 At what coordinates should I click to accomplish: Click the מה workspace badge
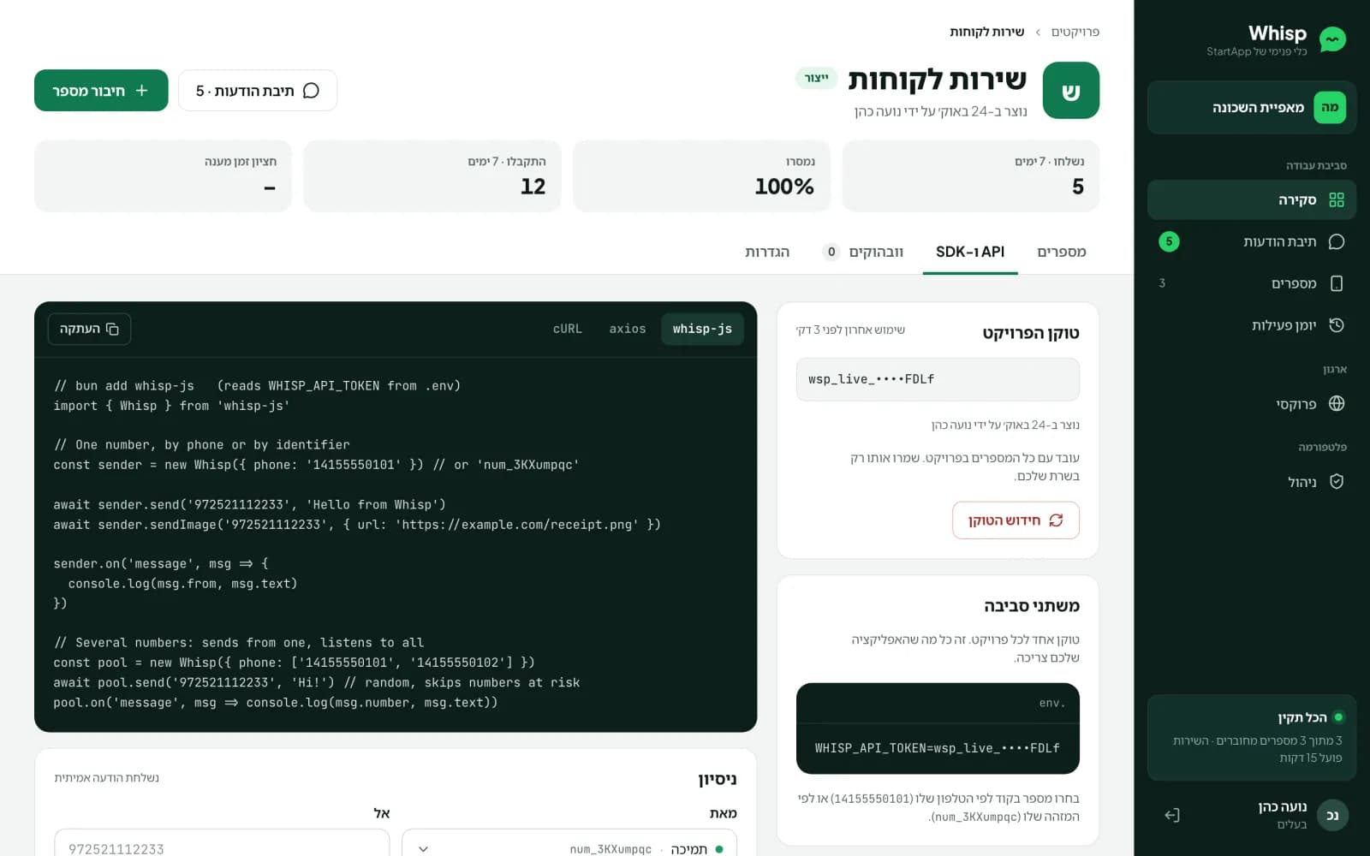click(x=1330, y=107)
